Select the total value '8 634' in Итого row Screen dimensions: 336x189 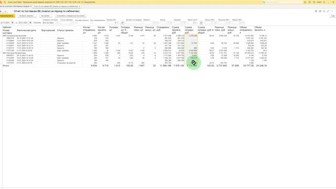pos(94,66)
